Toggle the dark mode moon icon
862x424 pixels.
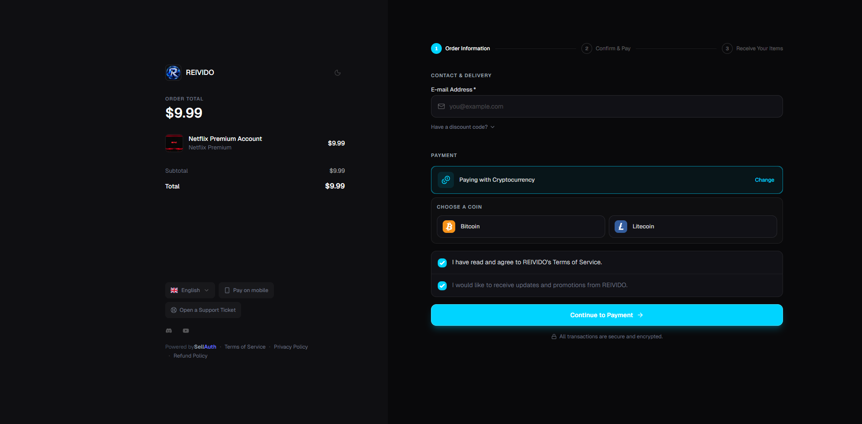(338, 73)
